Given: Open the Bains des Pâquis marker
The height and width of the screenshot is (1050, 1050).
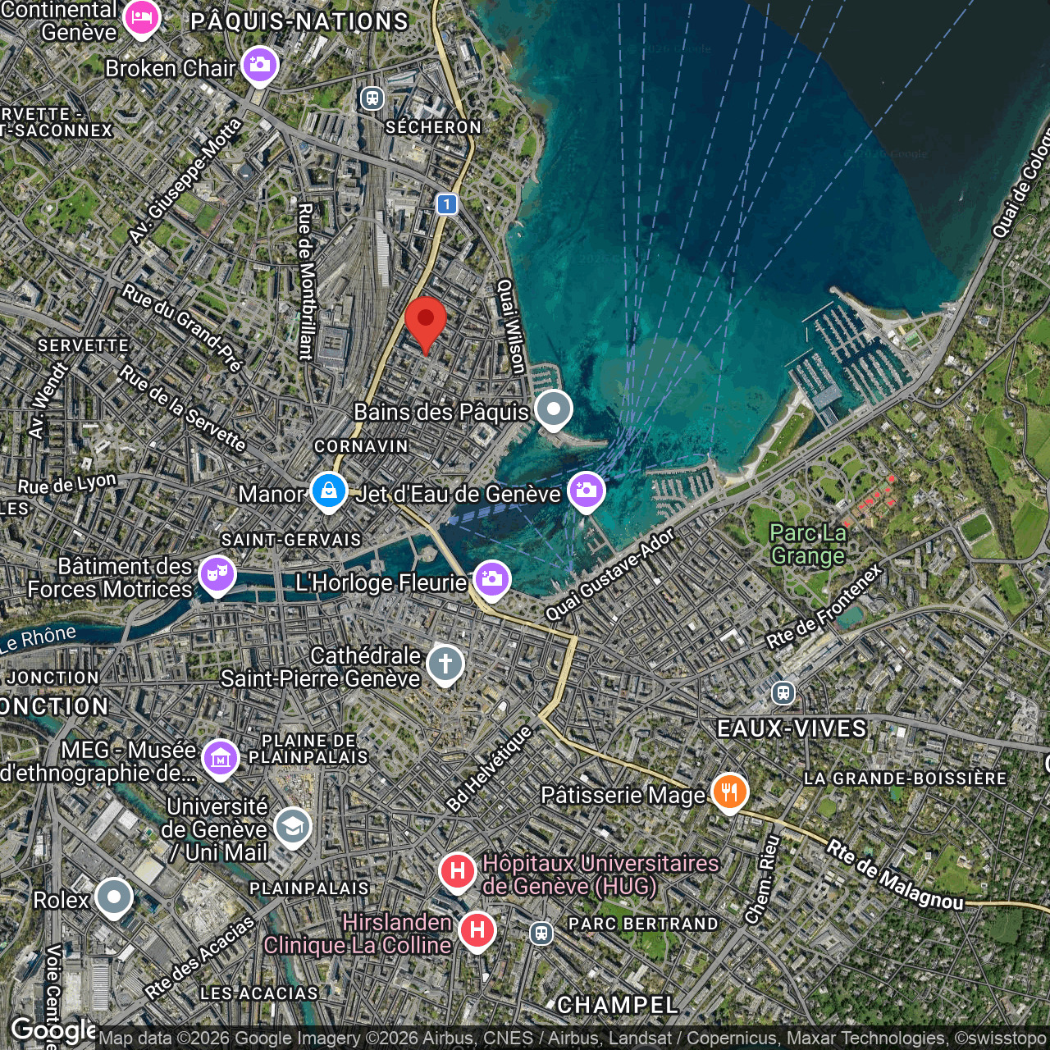Looking at the screenshot, I should coord(553,409).
